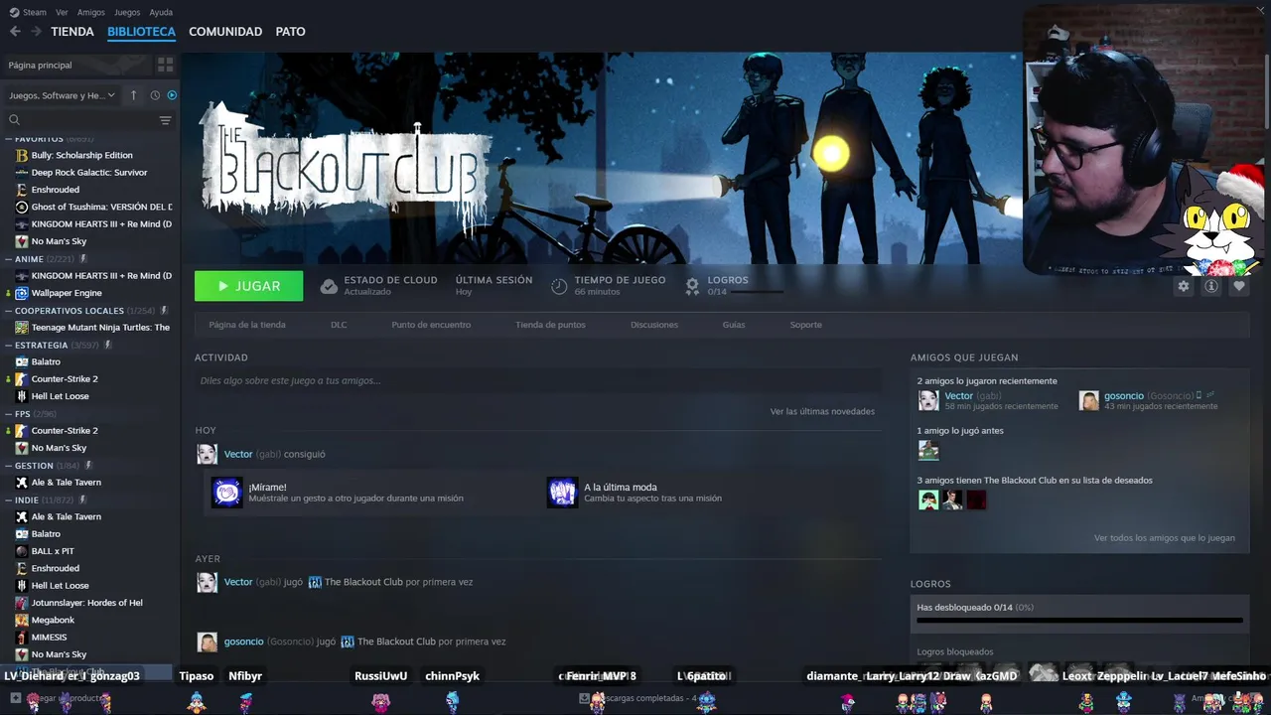Go to the COMUNIDAD section
This screenshot has width=1271, height=715.
[225, 32]
